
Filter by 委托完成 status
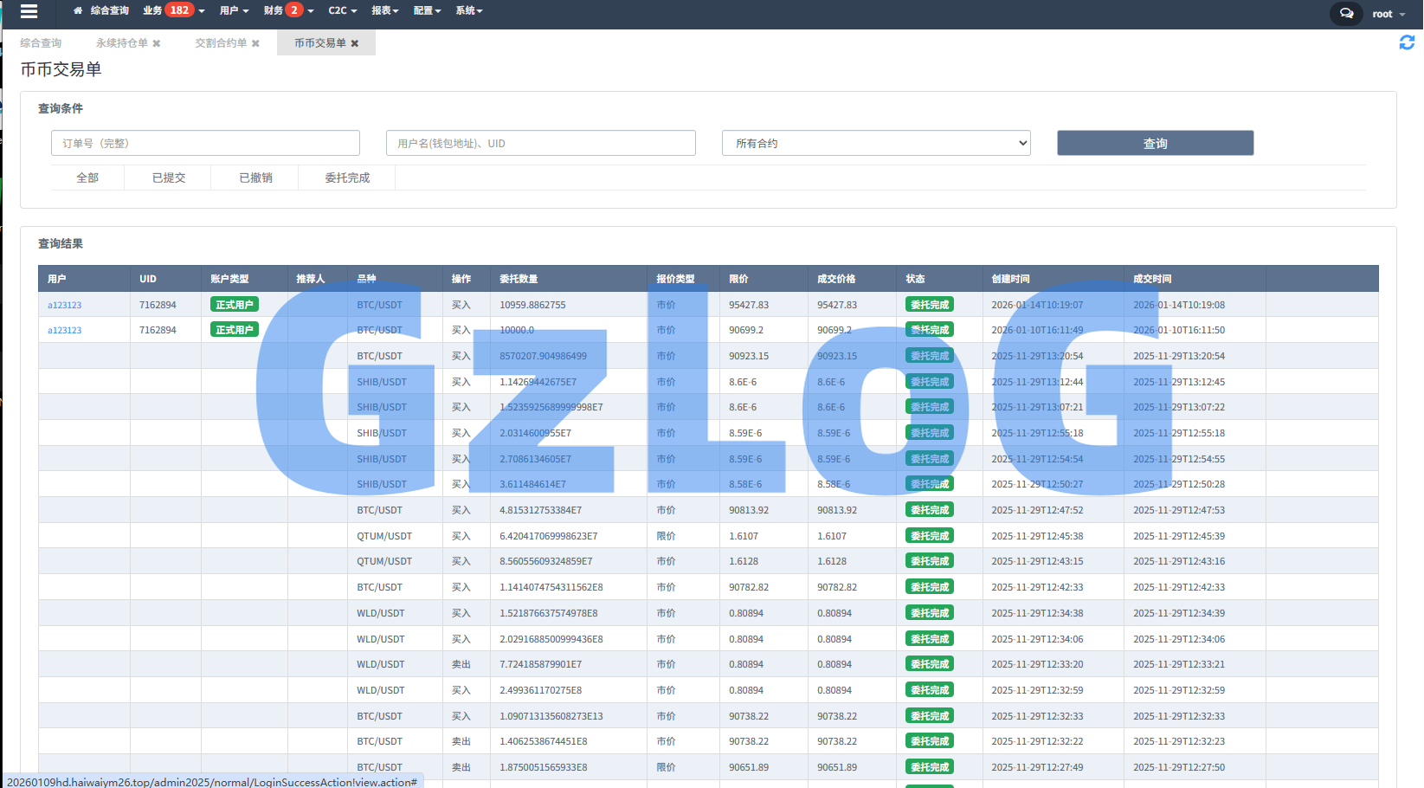click(347, 178)
